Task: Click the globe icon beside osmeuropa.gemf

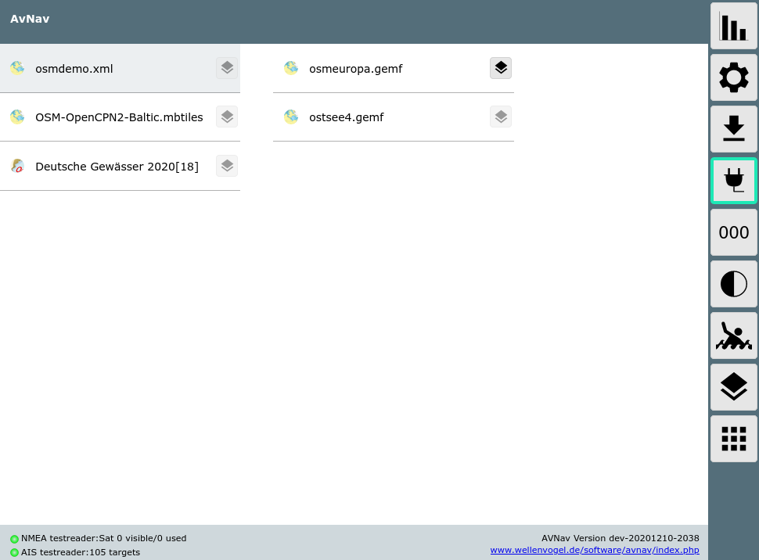Action: click(291, 68)
